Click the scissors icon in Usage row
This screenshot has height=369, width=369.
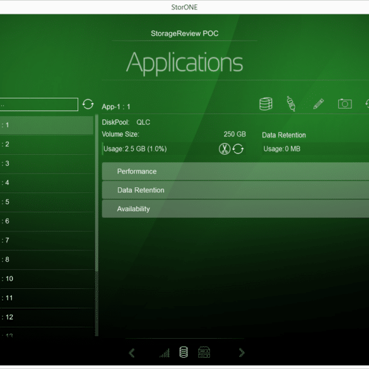(x=225, y=149)
